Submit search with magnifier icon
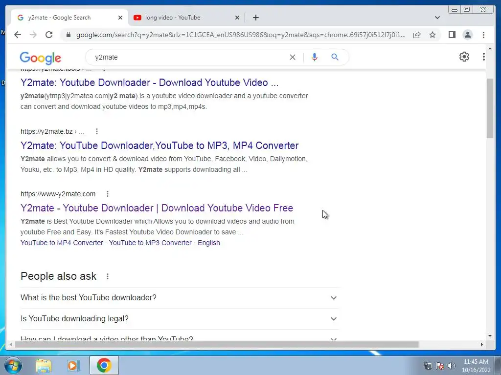501x375 pixels. (335, 57)
